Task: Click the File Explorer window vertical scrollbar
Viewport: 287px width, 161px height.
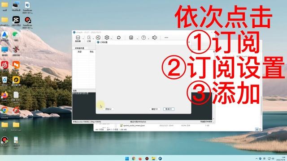Action: [261, 106]
